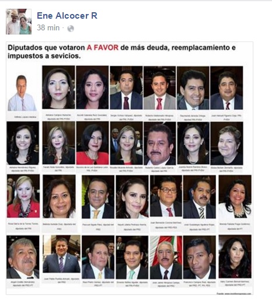The width and height of the screenshot is (272, 303).
Task: Click photo of man wearing glasses
Action: point(166,196)
